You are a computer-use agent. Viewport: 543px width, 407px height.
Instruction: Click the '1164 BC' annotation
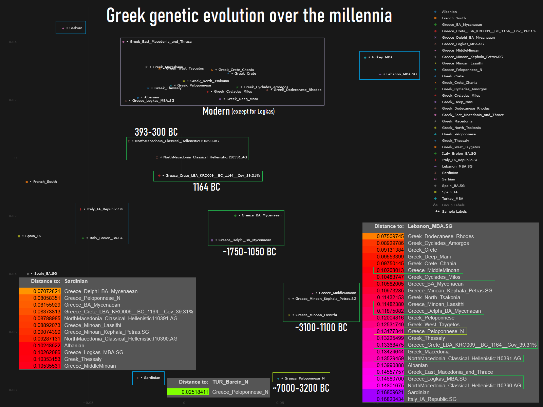coord(206,187)
